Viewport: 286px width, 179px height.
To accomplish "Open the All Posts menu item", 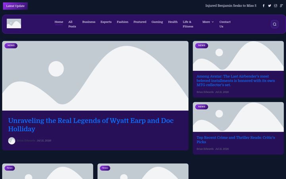I will tap(72, 24).
